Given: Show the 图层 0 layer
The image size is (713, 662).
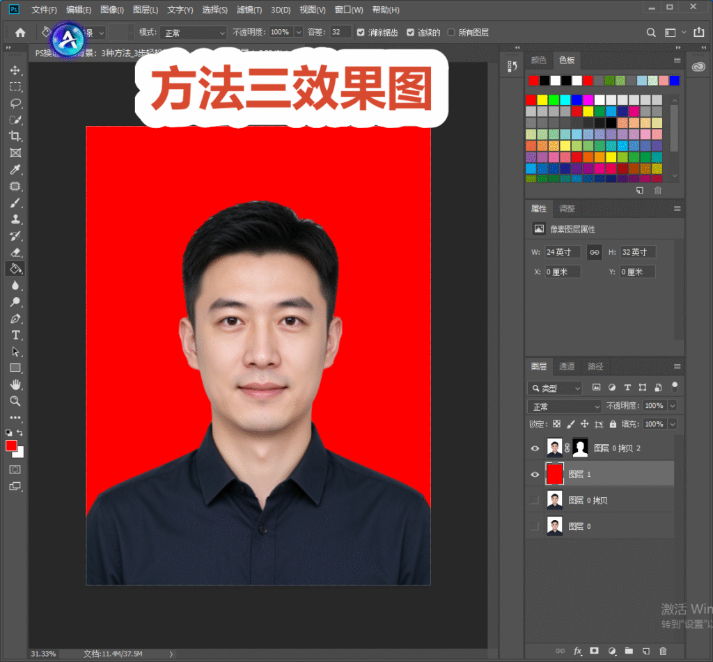Looking at the screenshot, I should tap(535, 526).
